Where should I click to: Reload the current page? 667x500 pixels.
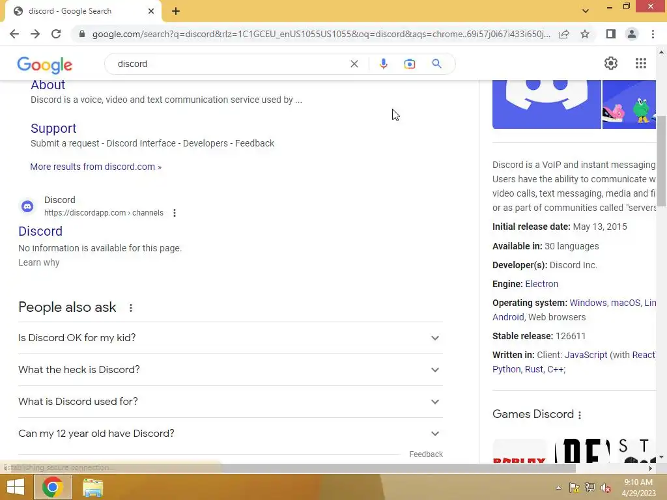tap(56, 34)
